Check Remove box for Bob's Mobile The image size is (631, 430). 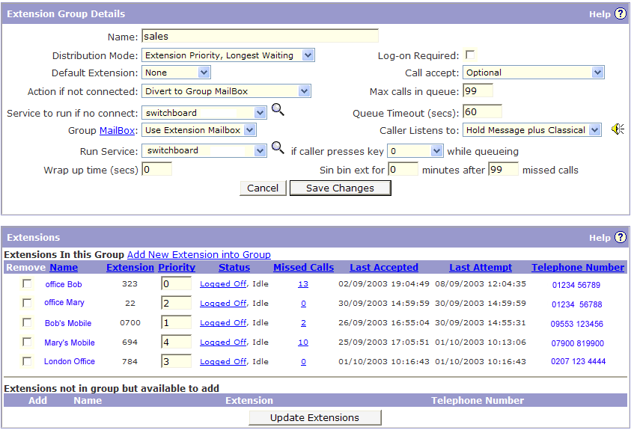(x=27, y=322)
